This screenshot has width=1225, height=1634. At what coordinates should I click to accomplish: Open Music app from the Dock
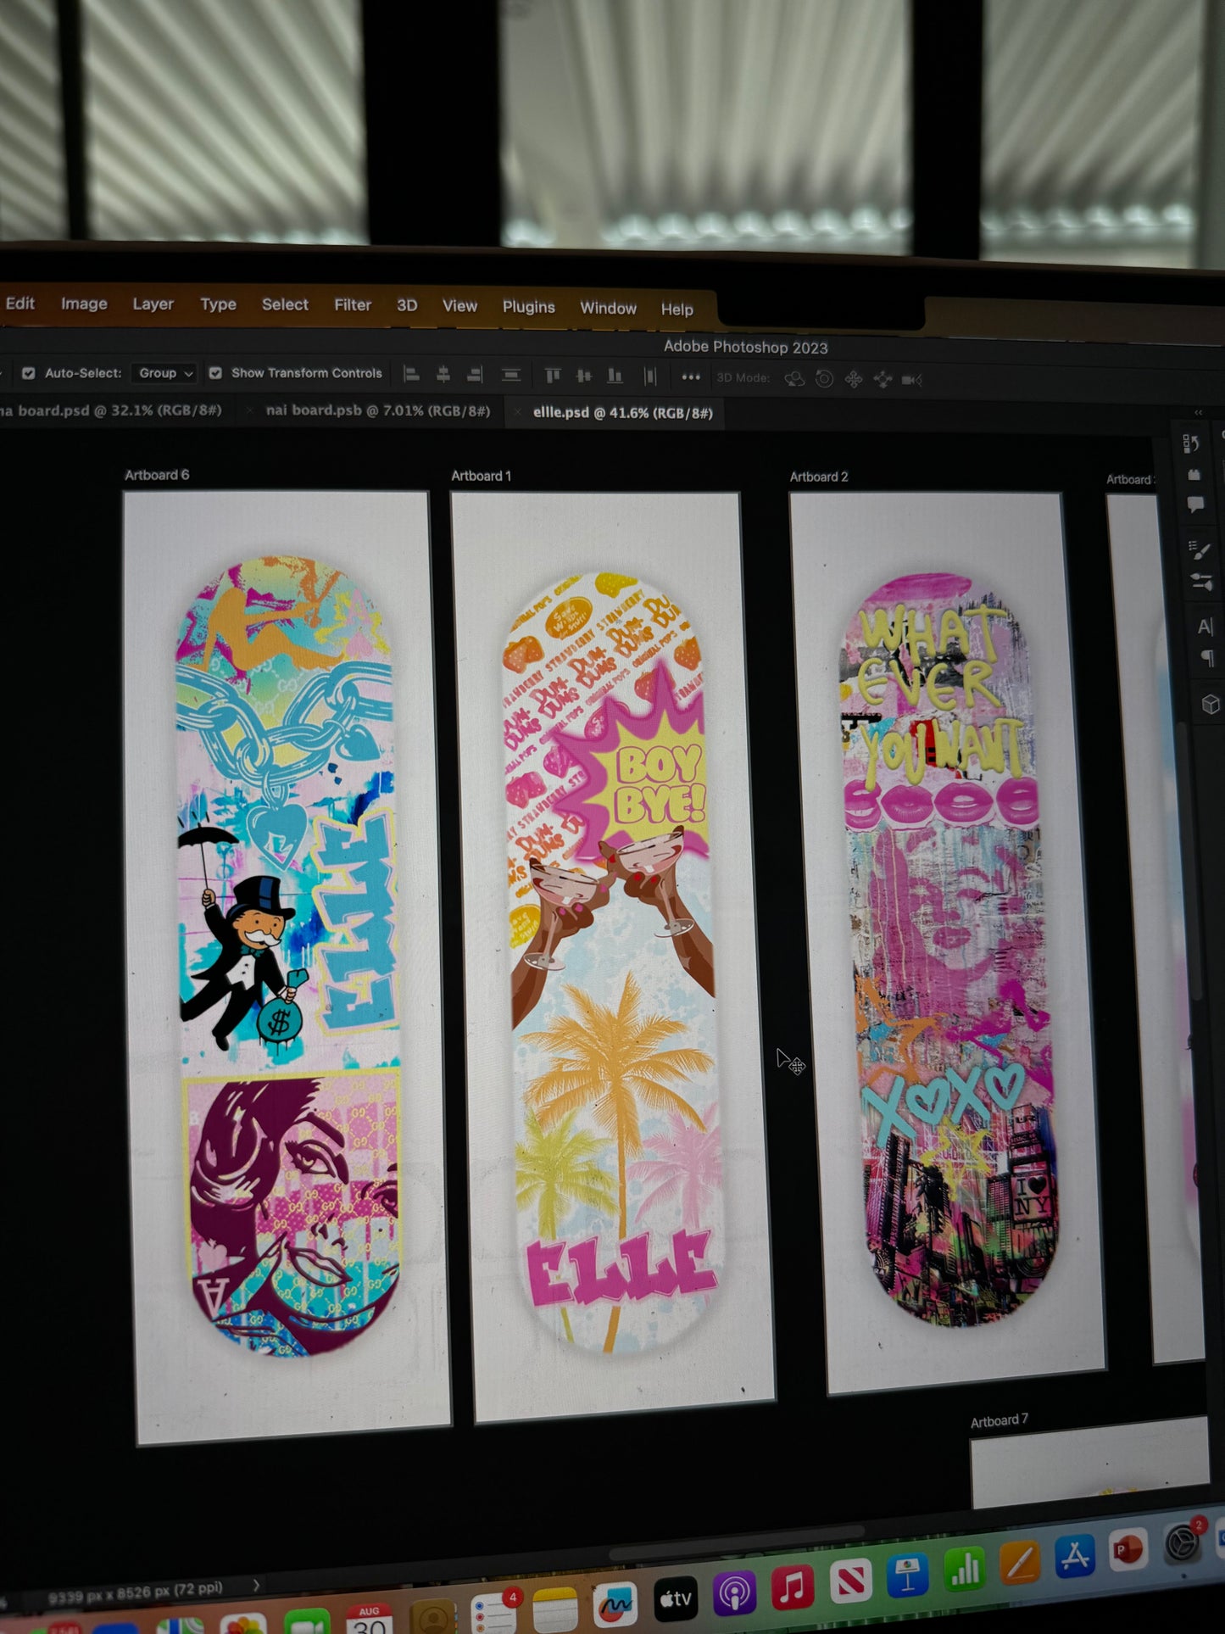tap(793, 1587)
